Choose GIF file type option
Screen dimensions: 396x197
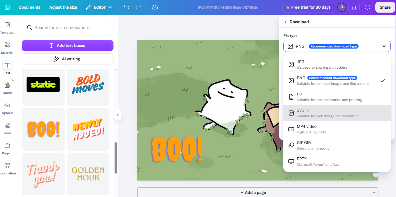click(x=337, y=145)
